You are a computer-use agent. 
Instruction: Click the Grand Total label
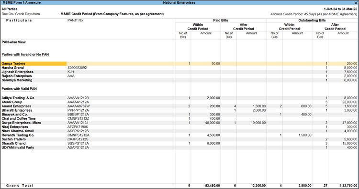click(x=20, y=186)
